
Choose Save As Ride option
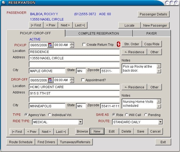[x=114, y=115]
